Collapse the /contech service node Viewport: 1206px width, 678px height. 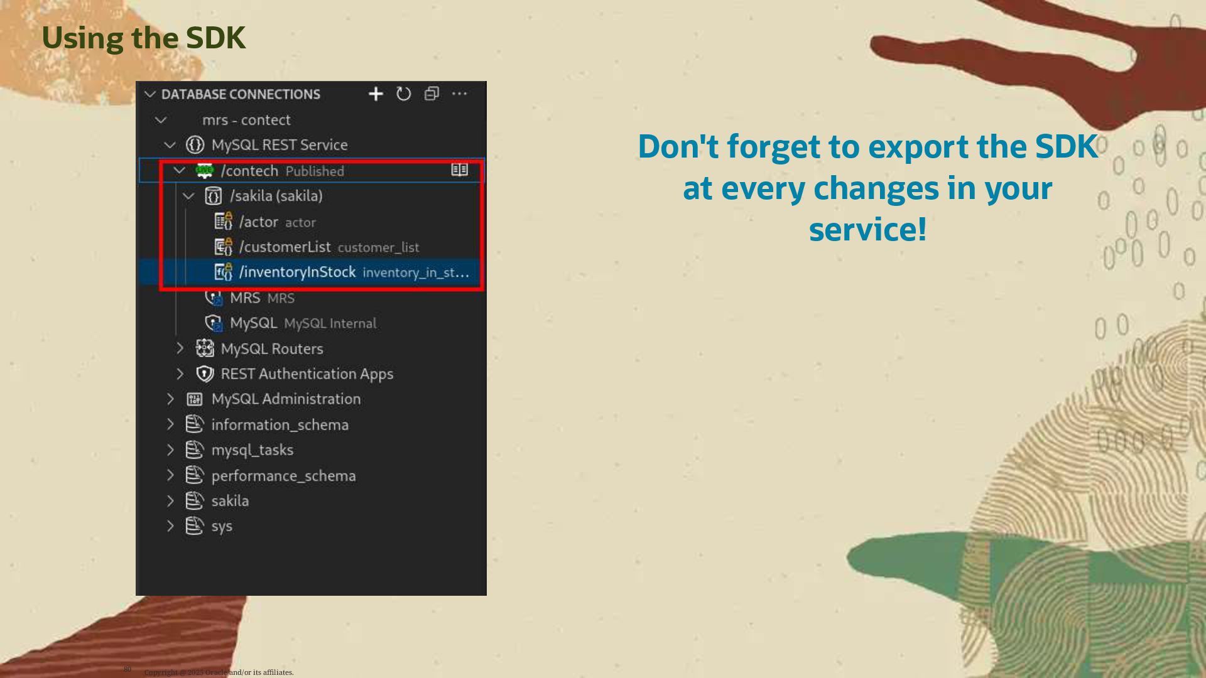click(179, 171)
